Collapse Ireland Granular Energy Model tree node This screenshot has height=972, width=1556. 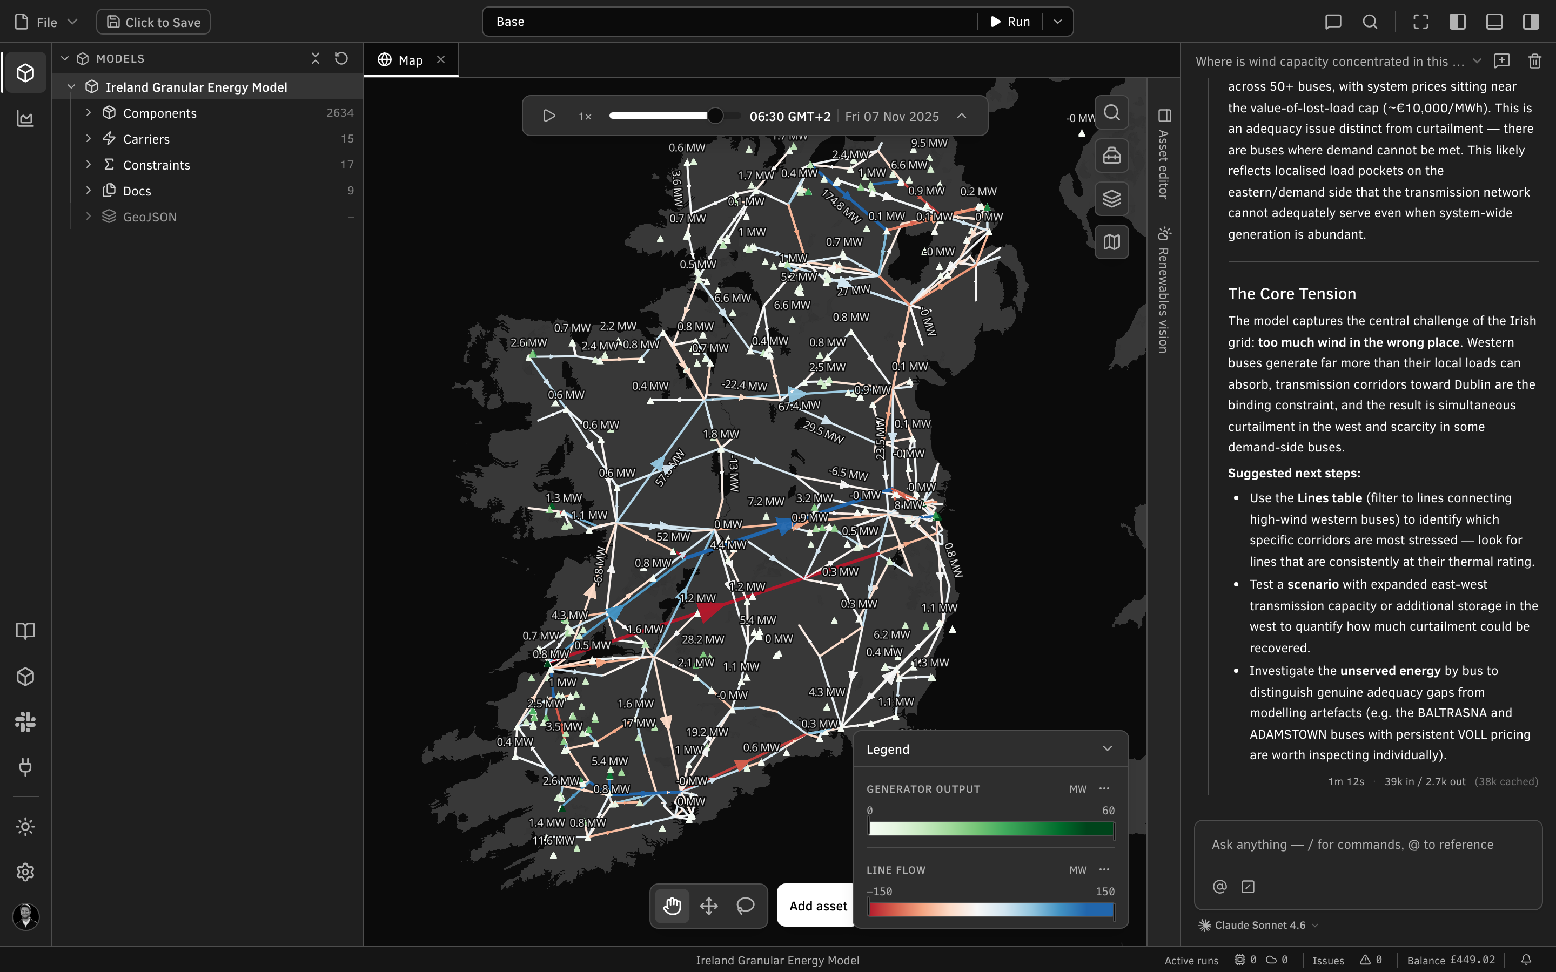[x=71, y=87]
